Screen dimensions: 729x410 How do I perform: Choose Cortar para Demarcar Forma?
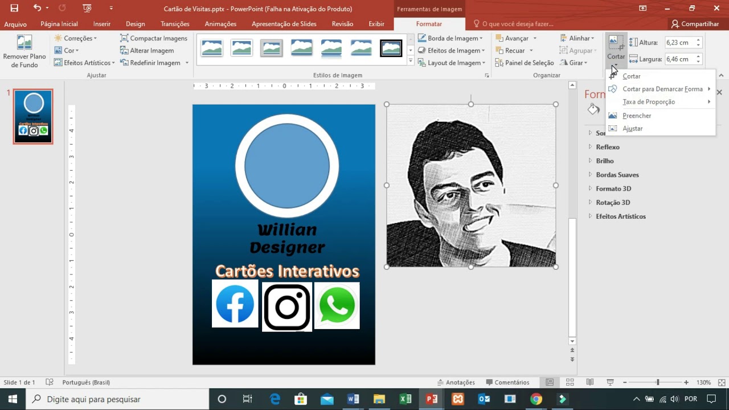tap(660, 89)
